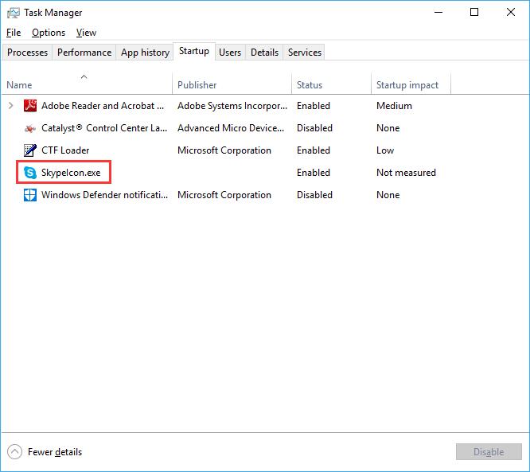
Task: Switch to the Services tab
Action: [305, 53]
